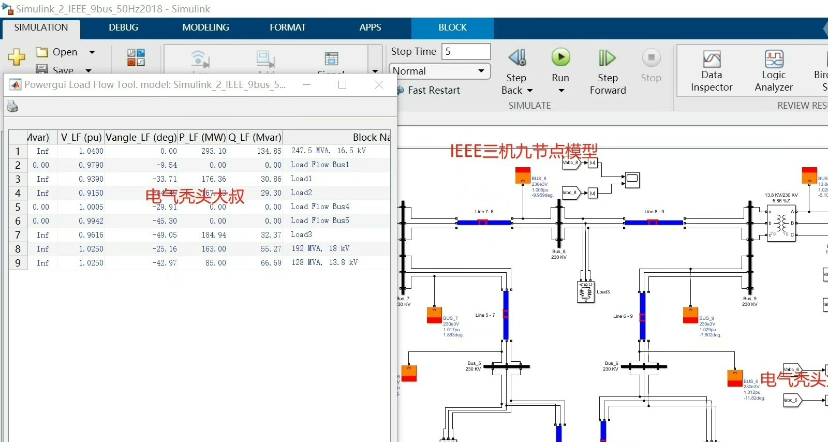Click the IEEE model title annotation
This screenshot has height=442, width=828.
(524, 151)
